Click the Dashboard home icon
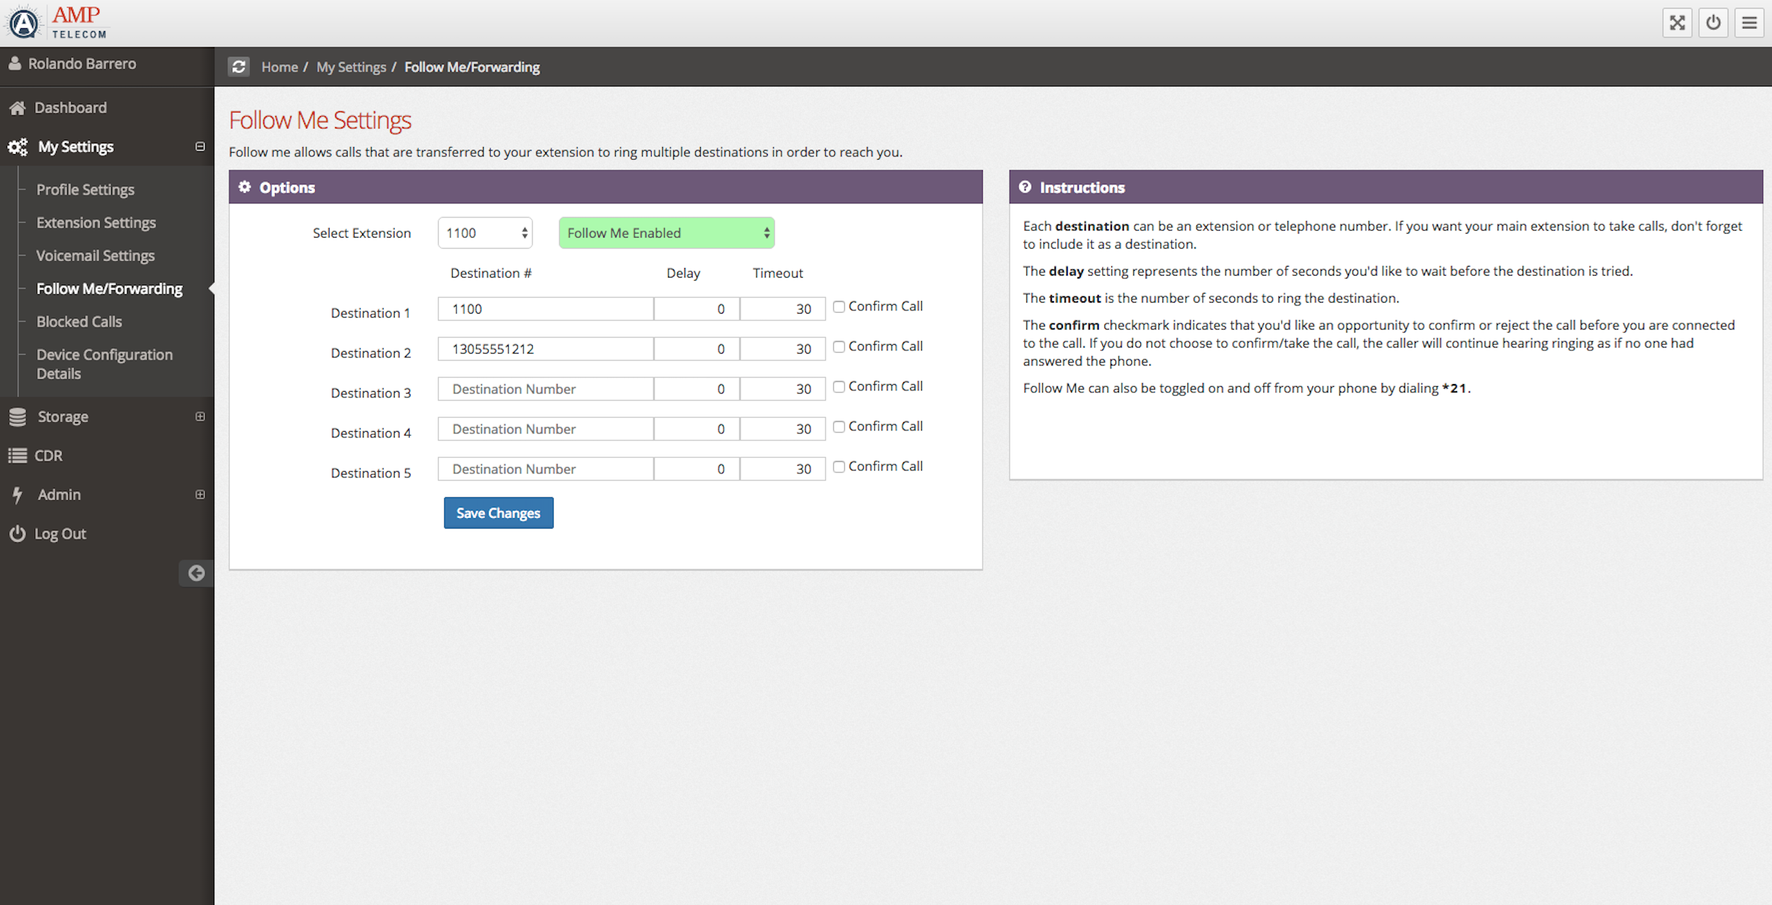The height and width of the screenshot is (905, 1772). [17, 108]
